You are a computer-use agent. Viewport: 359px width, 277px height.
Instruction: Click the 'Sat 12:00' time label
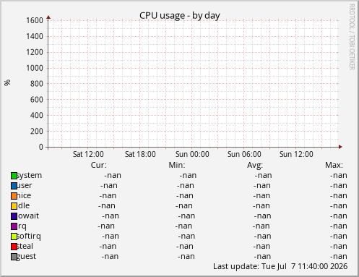coord(88,154)
